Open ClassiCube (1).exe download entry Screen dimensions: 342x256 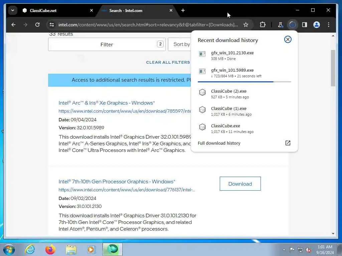coord(244,111)
